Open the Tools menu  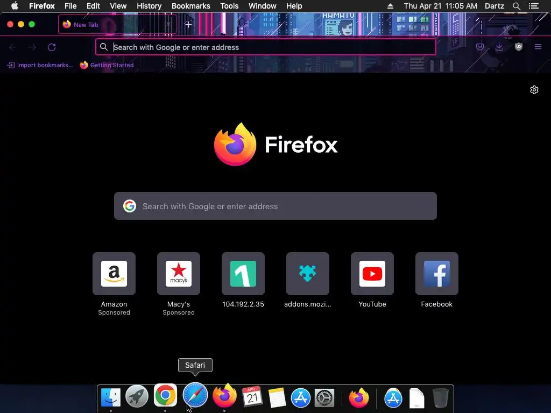tap(229, 6)
